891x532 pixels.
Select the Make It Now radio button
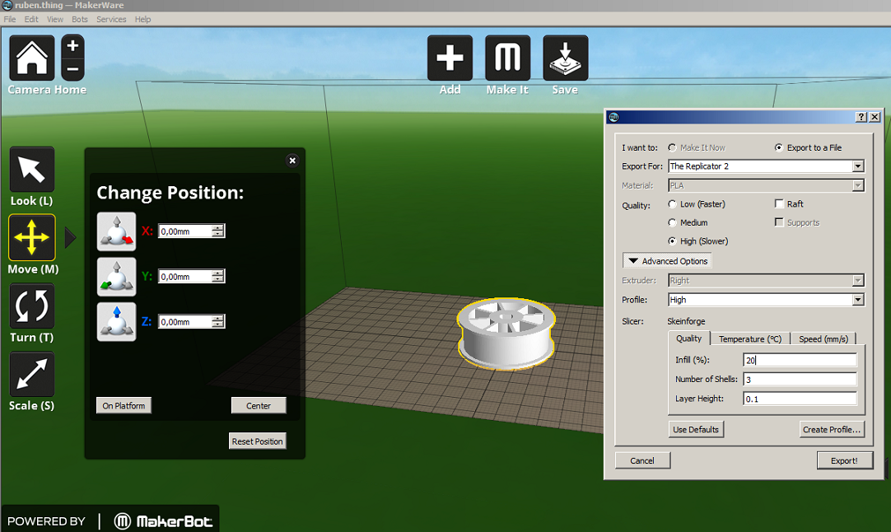click(672, 147)
